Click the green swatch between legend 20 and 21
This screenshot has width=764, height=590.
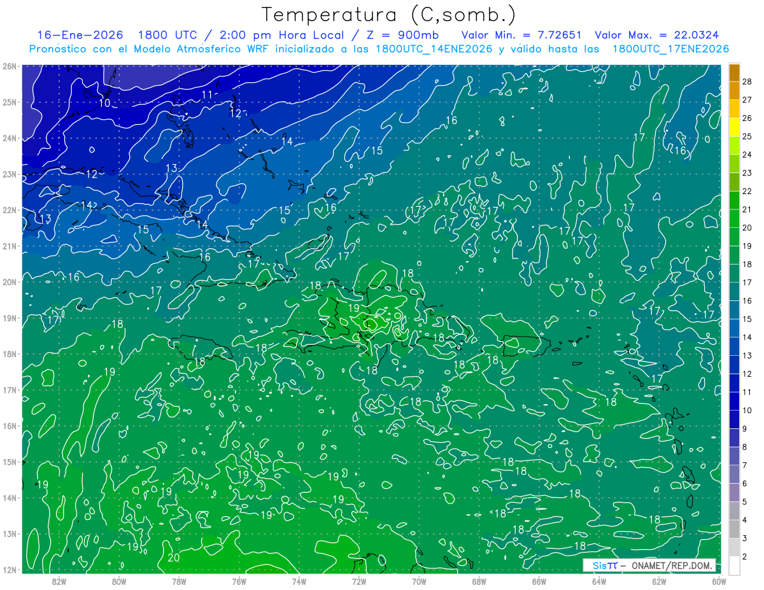coord(734,218)
